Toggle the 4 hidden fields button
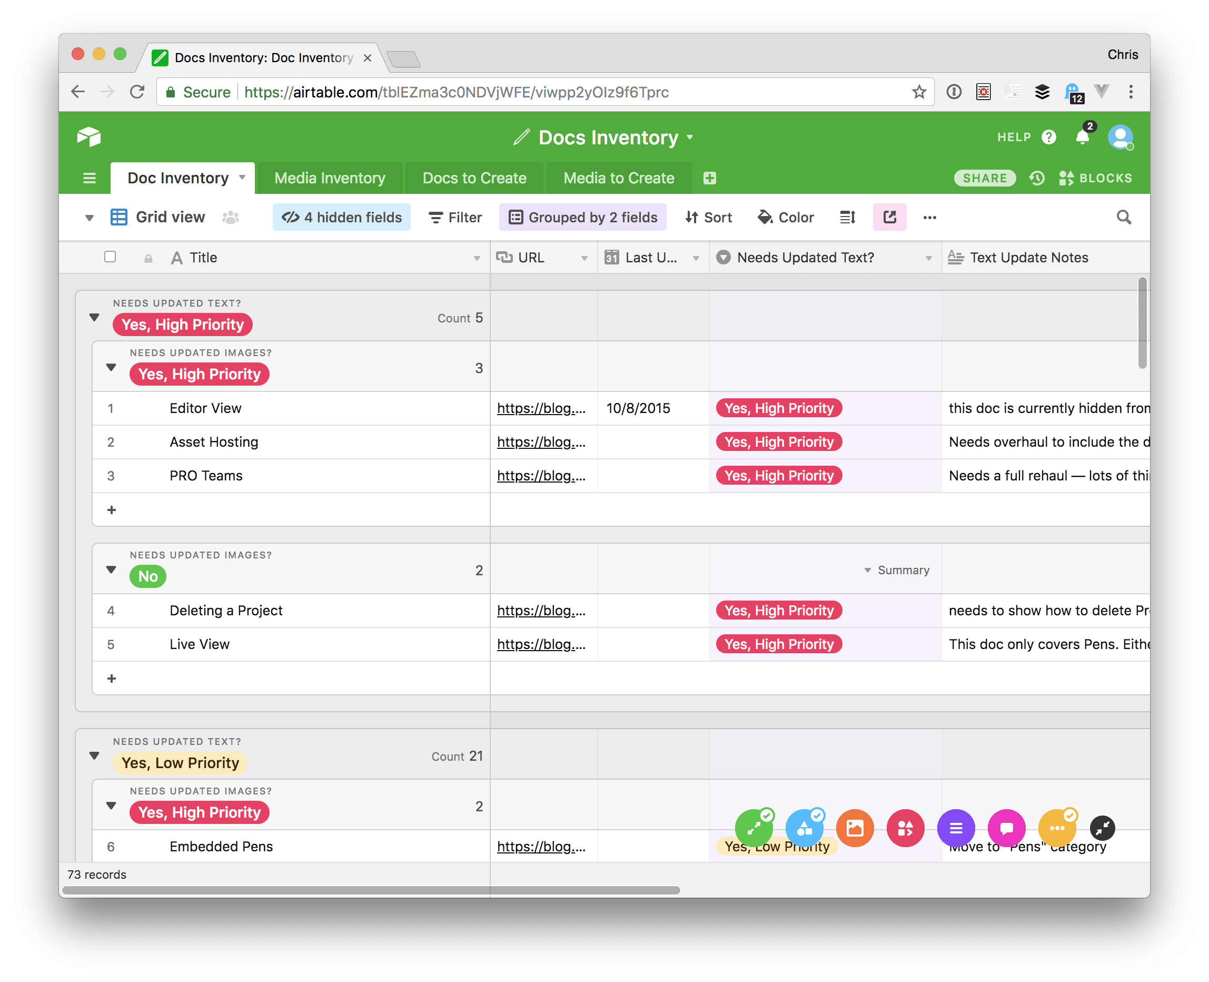The image size is (1209, 982). pos(342,217)
